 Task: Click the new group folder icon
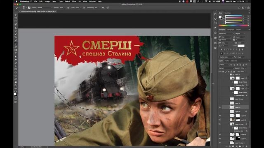[x=240, y=146]
